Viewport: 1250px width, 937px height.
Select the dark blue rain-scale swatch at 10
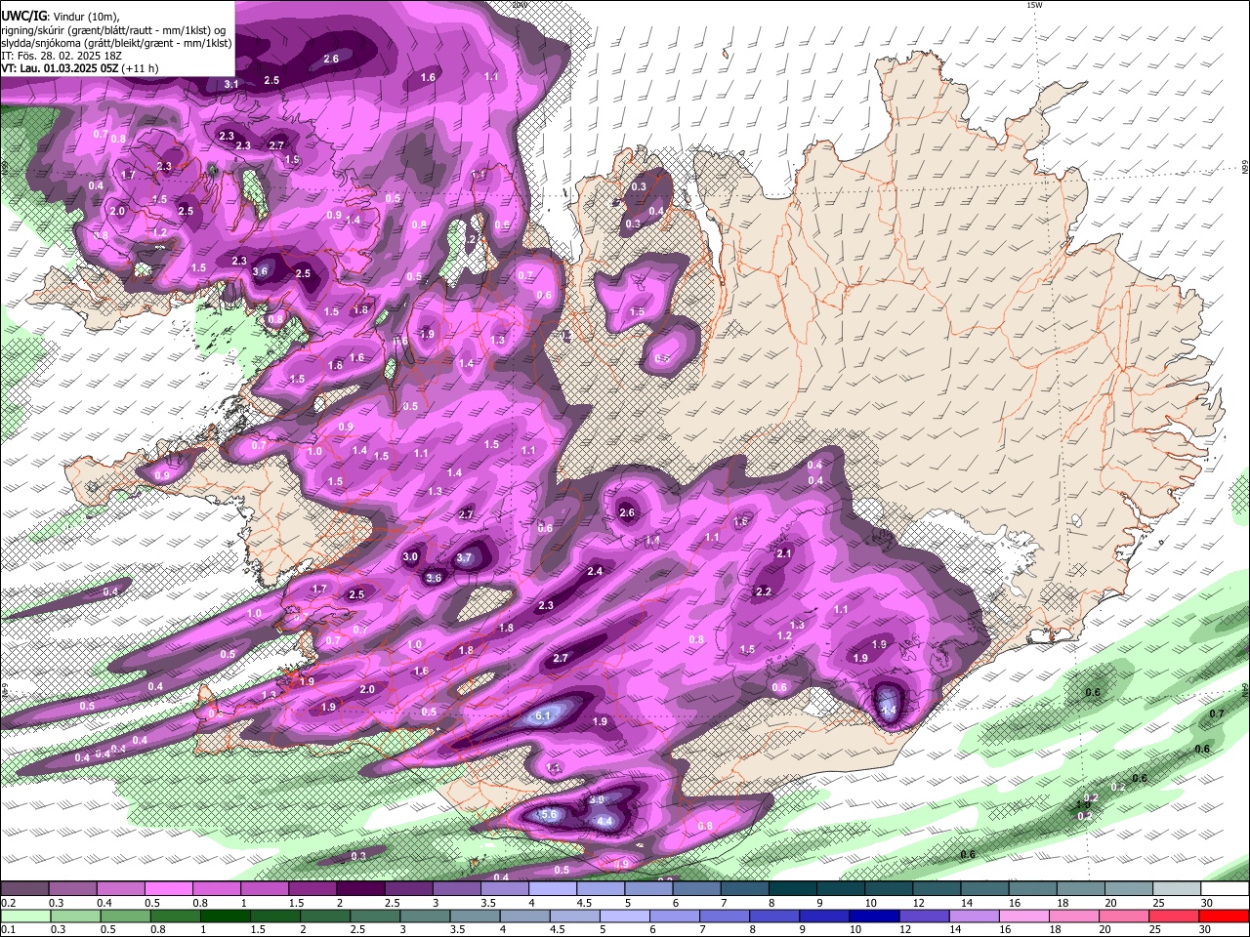click(x=872, y=916)
